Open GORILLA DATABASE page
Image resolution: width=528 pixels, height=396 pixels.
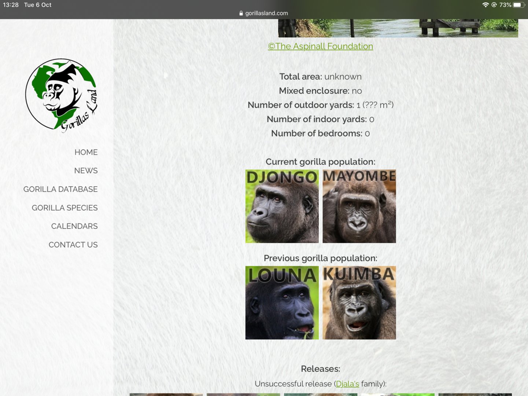60,189
